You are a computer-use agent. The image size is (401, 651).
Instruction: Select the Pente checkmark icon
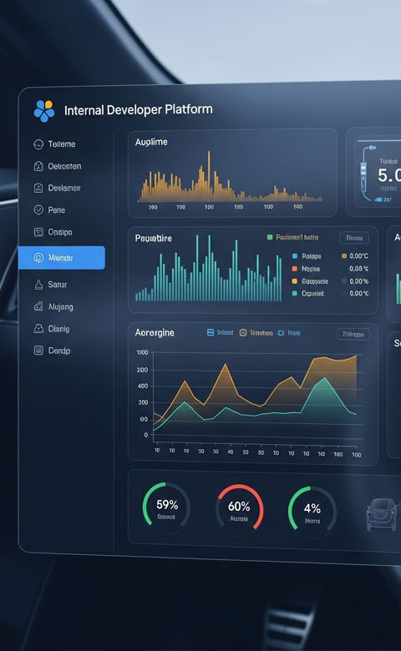pos(38,210)
